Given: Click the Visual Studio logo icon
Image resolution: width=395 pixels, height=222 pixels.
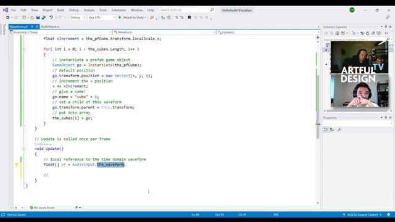Looking at the screenshot, I should click(6, 10).
